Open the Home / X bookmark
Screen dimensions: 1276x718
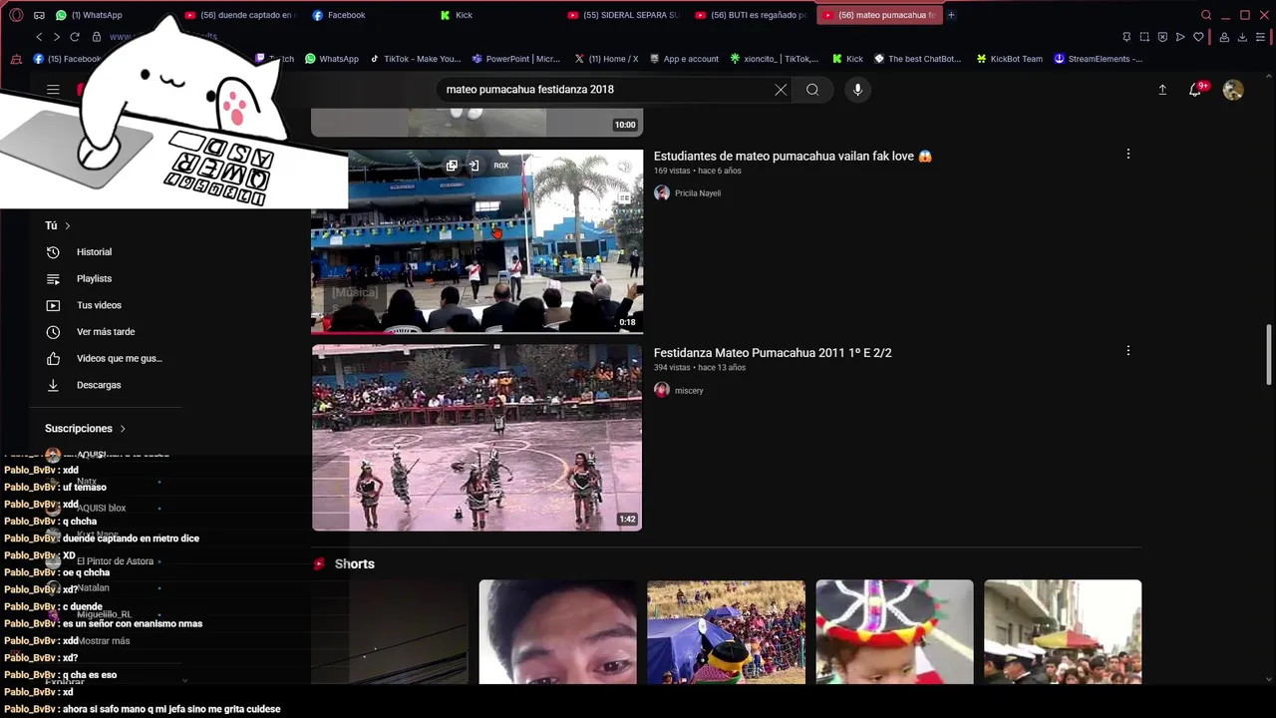tap(605, 59)
